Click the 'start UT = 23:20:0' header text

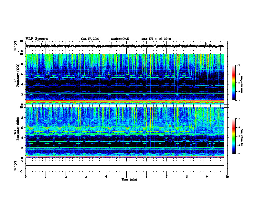click(x=156, y=39)
